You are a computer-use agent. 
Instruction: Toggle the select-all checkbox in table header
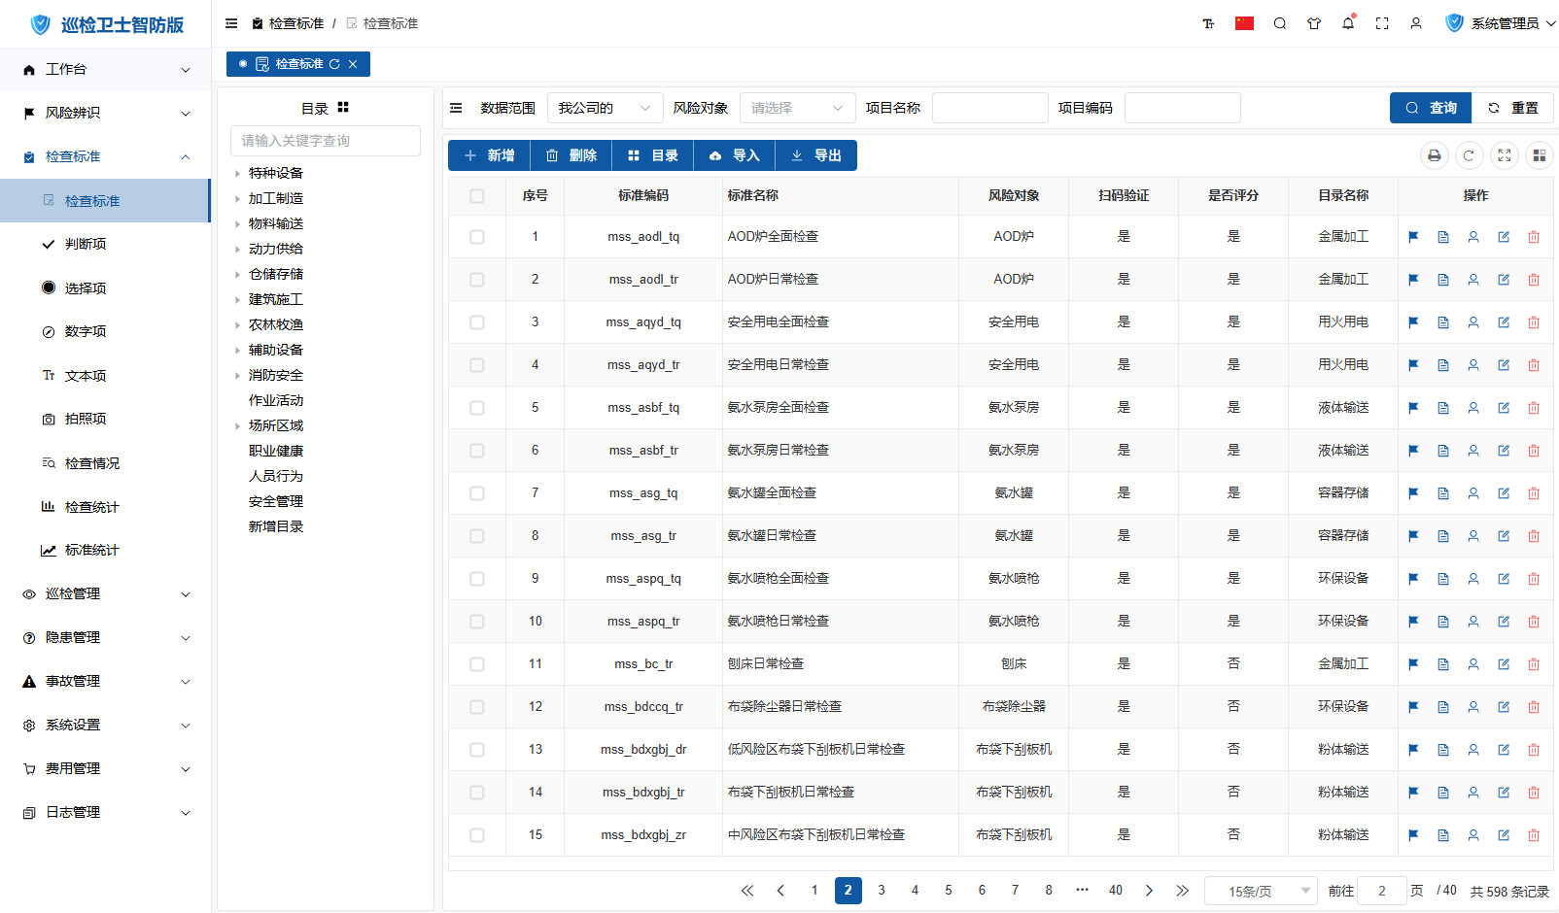coord(476,196)
